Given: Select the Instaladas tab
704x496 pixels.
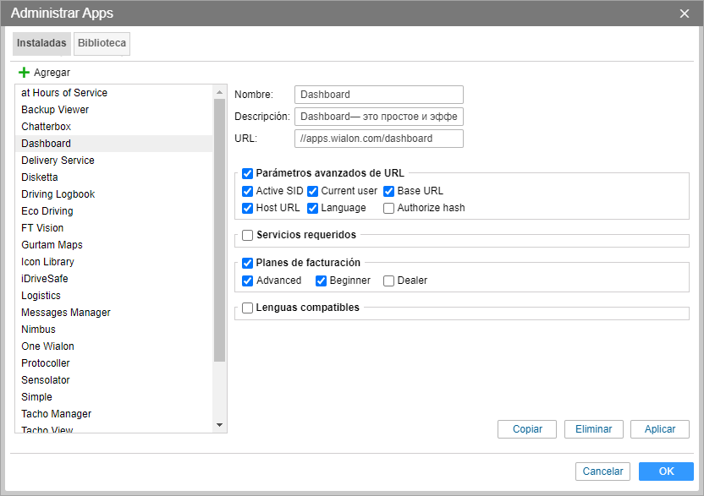Looking at the screenshot, I should [41, 43].
